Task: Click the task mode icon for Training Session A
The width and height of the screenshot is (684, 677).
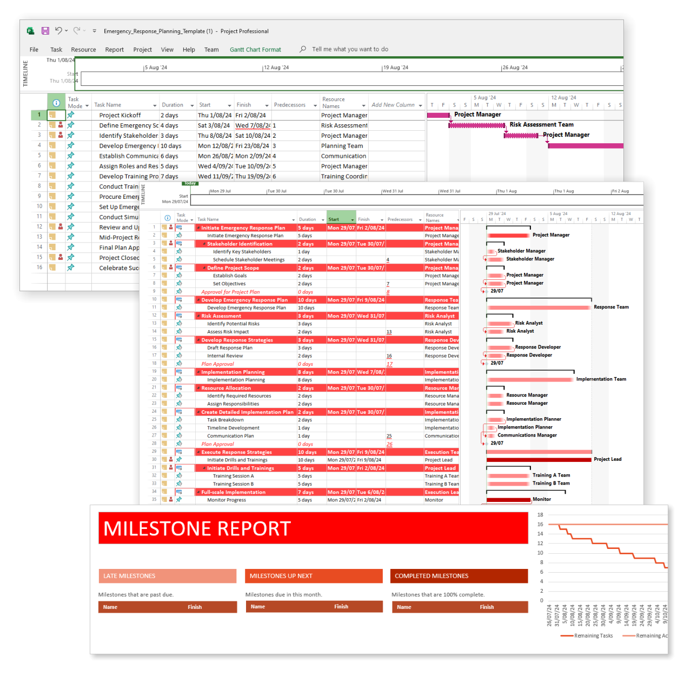Action: pos(179,475)
